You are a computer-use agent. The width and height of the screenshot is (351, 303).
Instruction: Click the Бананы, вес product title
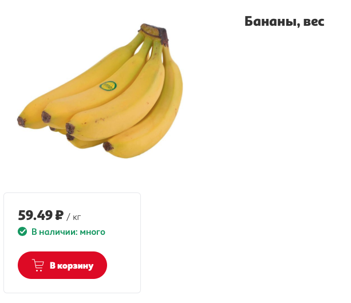284,22
